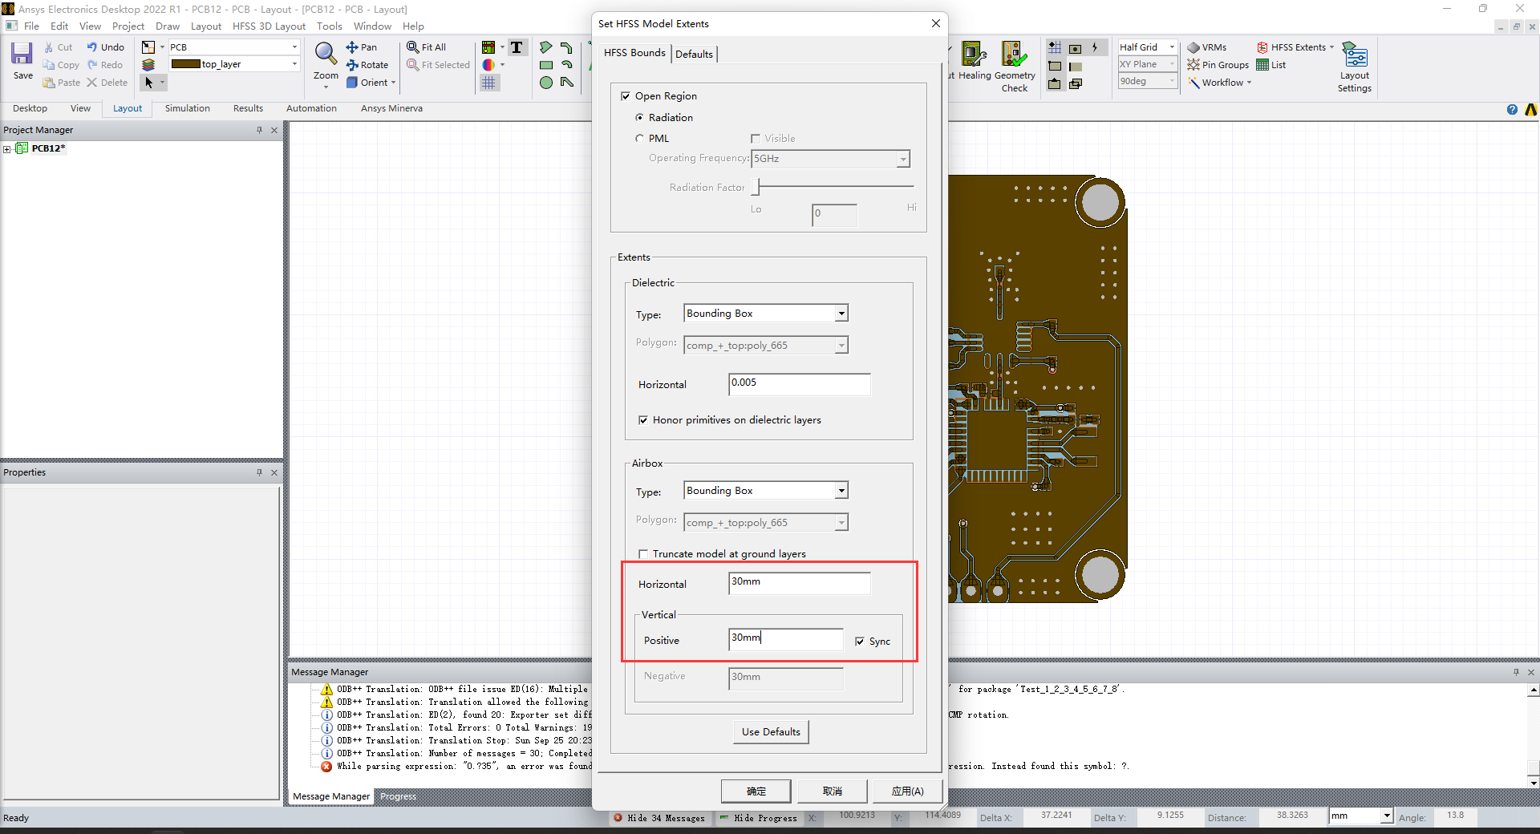Switch to the Defaults dialog tab

(694, 55)
